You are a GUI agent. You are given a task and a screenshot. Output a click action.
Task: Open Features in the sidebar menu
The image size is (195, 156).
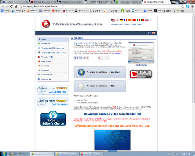53,66
